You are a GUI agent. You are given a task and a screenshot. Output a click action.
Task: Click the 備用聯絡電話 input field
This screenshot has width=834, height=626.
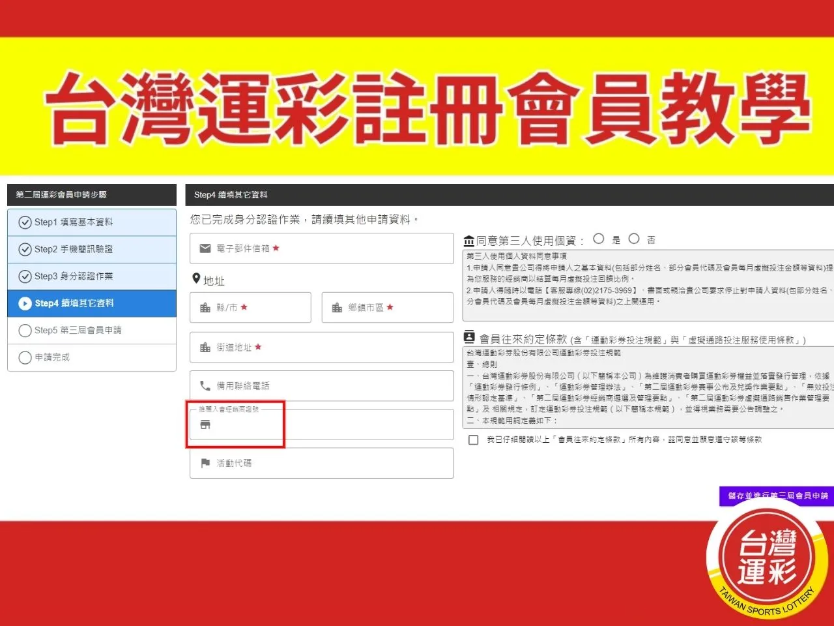click(x=322, y=385)
